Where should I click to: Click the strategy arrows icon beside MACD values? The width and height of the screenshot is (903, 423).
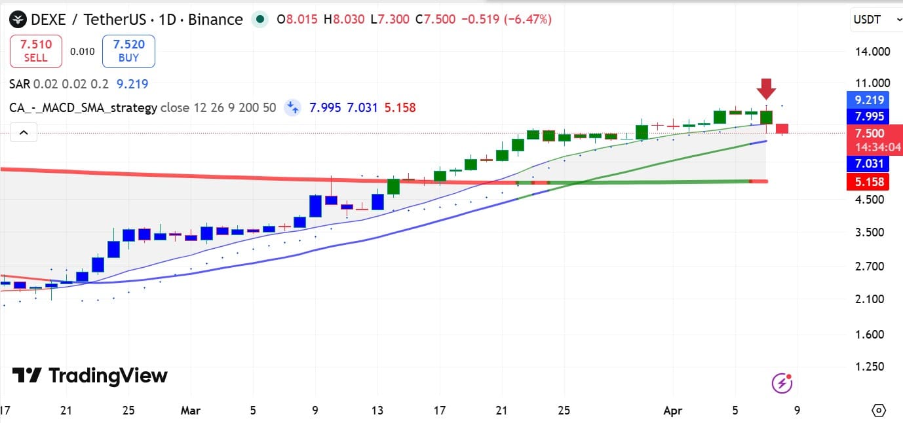tap(292, 107)
